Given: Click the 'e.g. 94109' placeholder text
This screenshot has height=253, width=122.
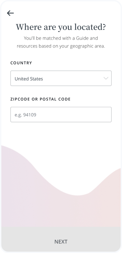Looking at the screenshot, I should click(x=25, y=115).
